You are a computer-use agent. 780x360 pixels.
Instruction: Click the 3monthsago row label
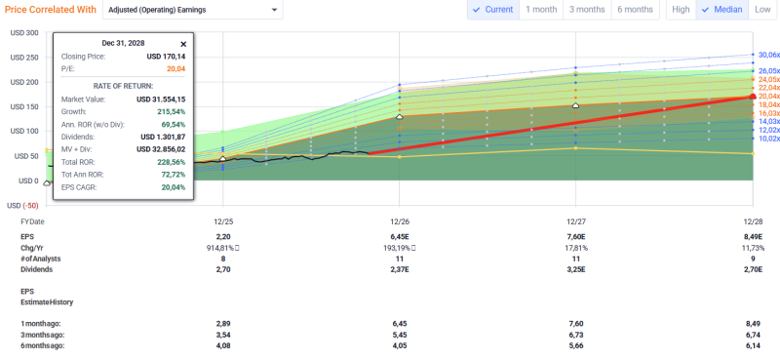[42, 335]
